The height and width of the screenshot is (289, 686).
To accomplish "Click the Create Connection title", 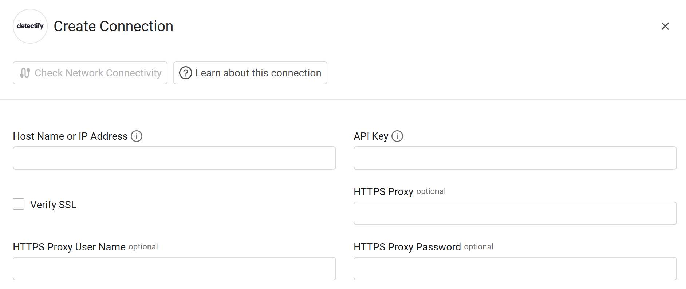I will (113, 26).
